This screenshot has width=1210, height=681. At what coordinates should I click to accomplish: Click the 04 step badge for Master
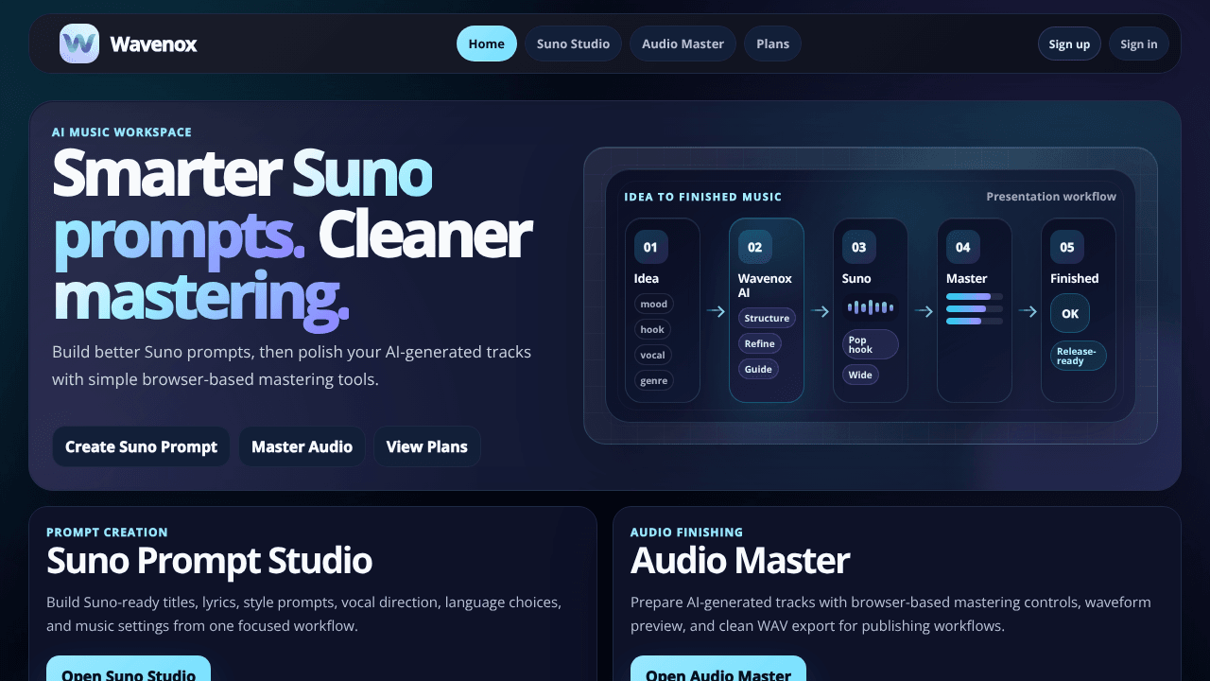[x=962, y=247]
